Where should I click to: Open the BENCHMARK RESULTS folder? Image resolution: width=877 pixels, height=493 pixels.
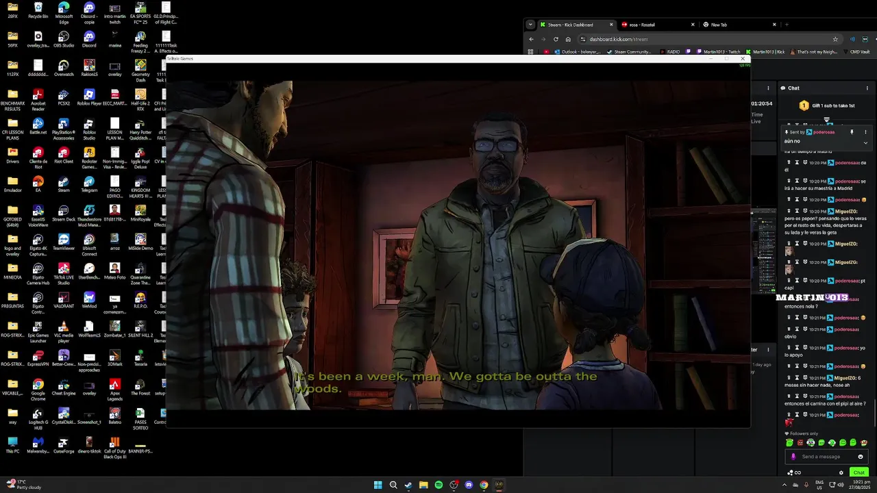click(12, 99)
